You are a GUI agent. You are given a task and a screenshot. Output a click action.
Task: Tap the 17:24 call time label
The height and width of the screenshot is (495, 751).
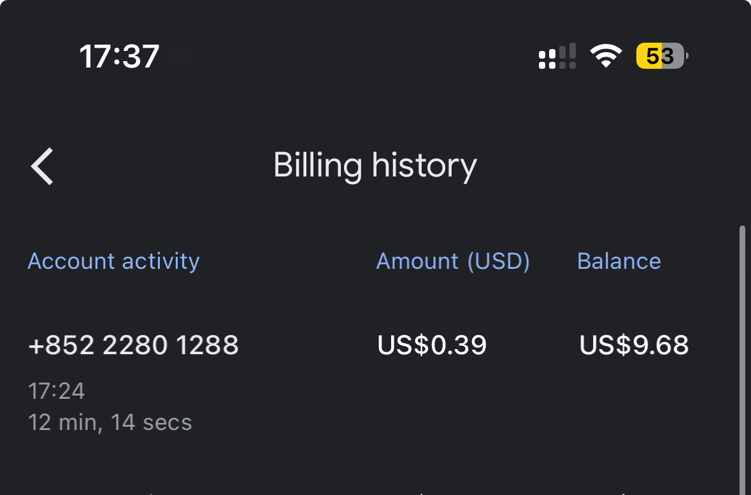point(57,391)
